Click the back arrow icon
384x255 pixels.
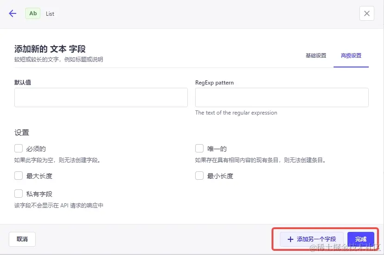12,13
